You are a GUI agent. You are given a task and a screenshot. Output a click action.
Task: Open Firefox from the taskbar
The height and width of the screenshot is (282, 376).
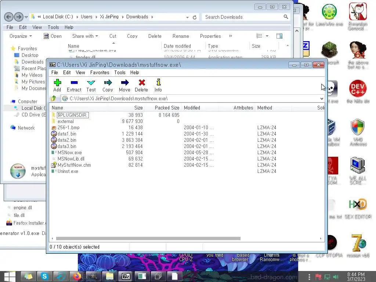click(77, 276)
